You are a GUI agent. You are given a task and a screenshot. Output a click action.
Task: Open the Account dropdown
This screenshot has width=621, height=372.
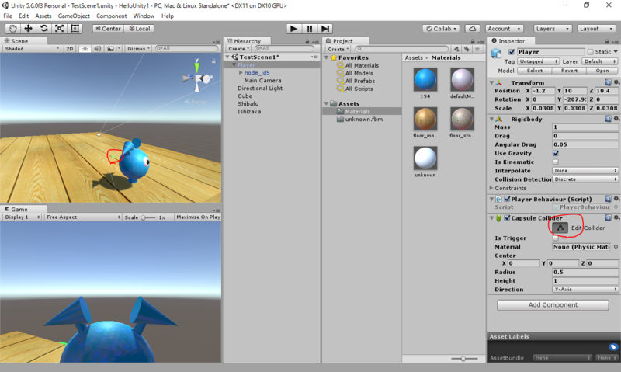point(505,29)
